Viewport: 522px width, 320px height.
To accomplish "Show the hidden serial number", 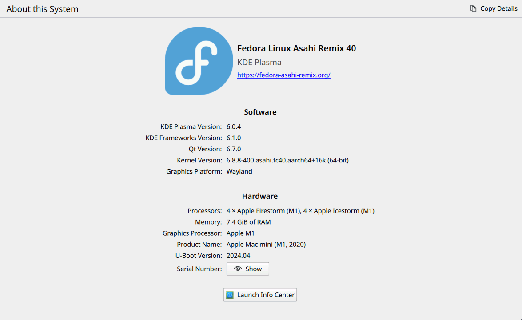I will (x=248, y=269).
